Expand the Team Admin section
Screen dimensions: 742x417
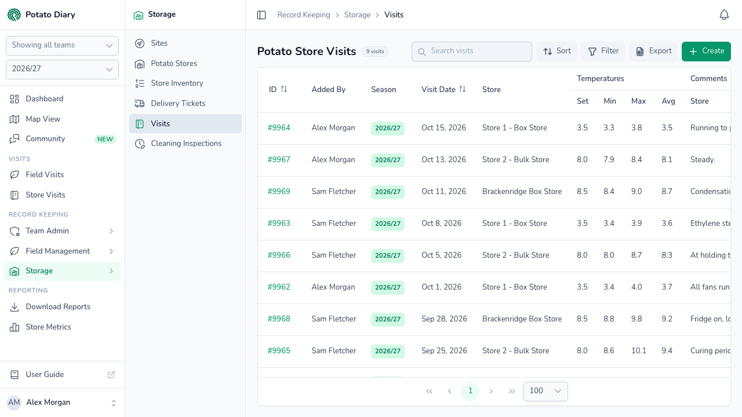click(x=62, y=231)
